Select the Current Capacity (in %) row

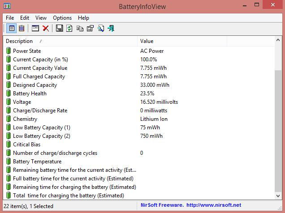point(138,60)
